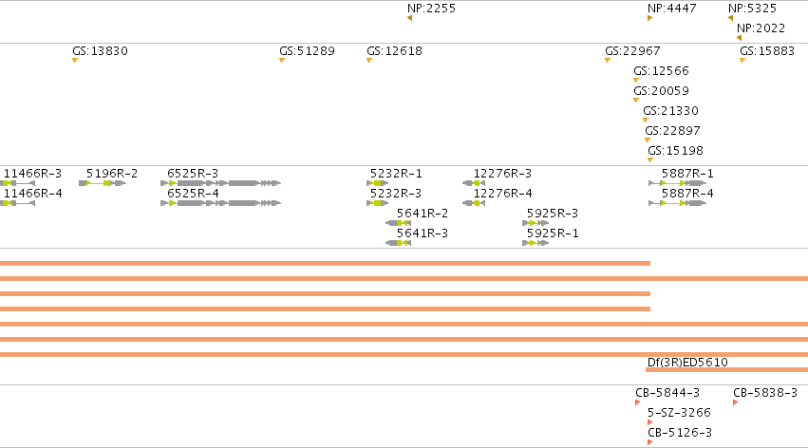Image resolution: width=808 pixels, height=448 pixels.
Task: Click the GS:15198 text label
Action: click(676, 151)
